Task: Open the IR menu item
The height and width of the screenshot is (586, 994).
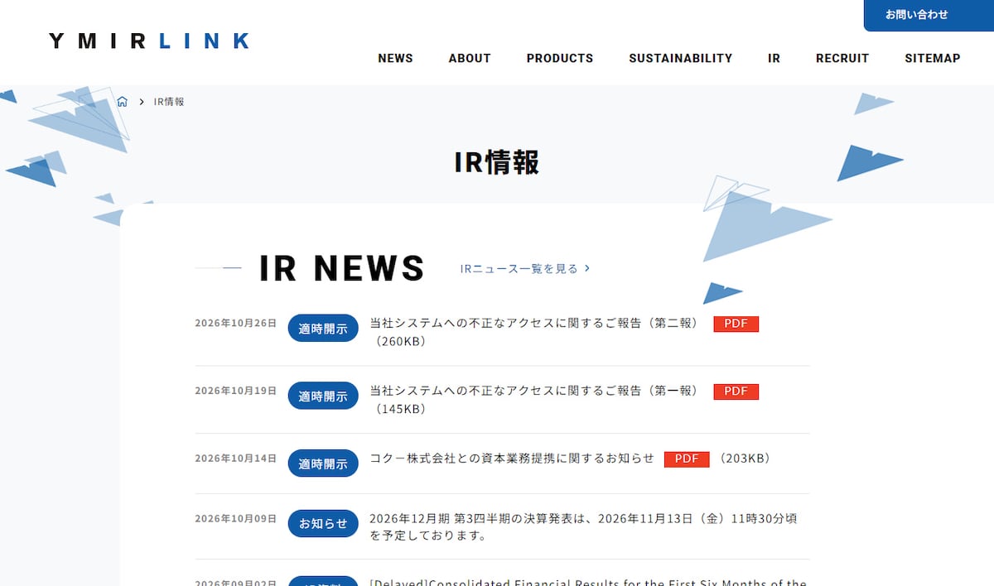Action: [x=774, y=59]
